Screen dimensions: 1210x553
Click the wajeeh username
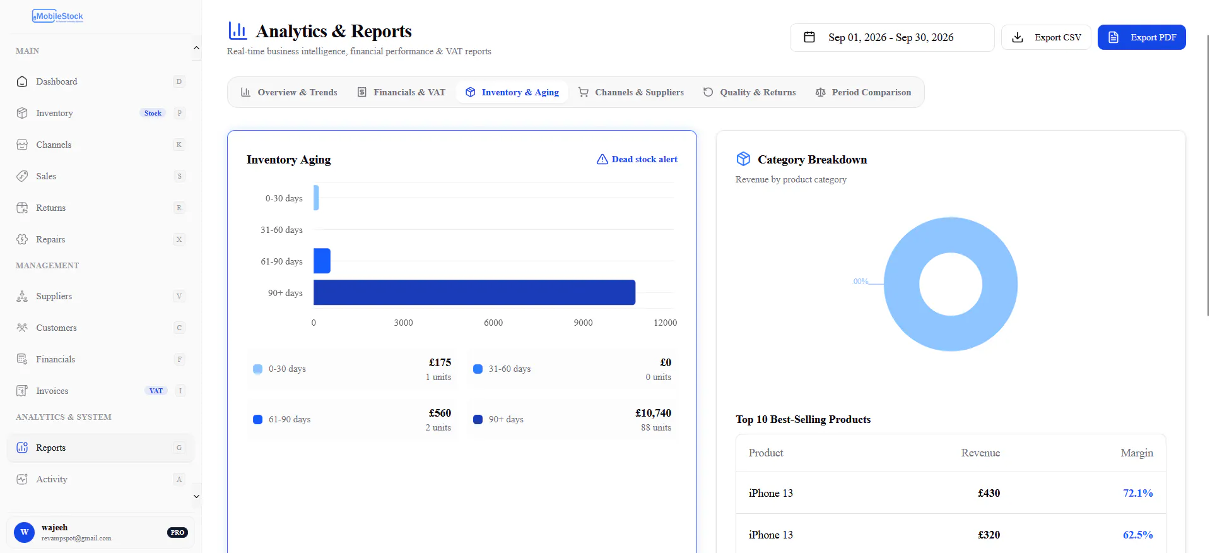[54, 527]
